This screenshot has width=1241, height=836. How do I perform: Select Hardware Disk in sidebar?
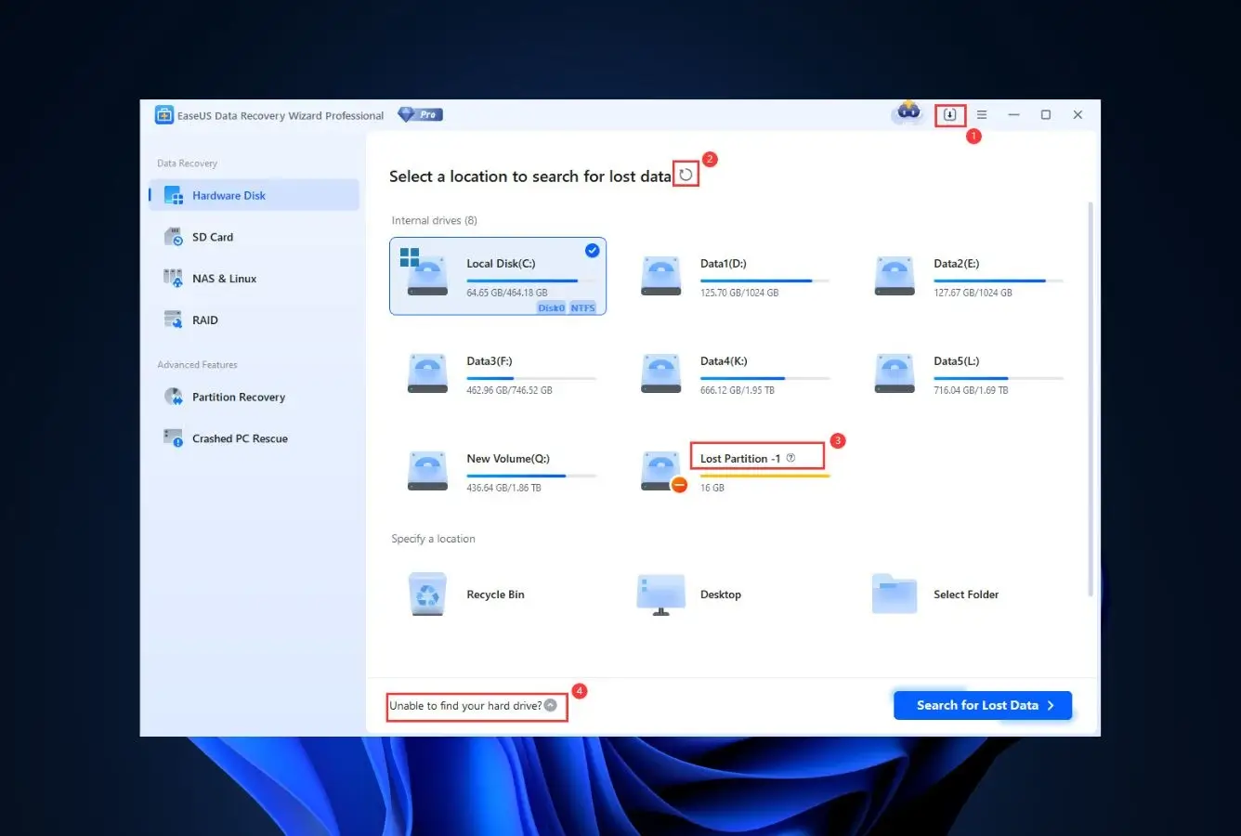[254, 195]
